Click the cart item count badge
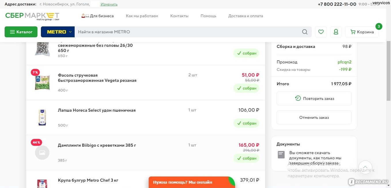 coord(379,26)
